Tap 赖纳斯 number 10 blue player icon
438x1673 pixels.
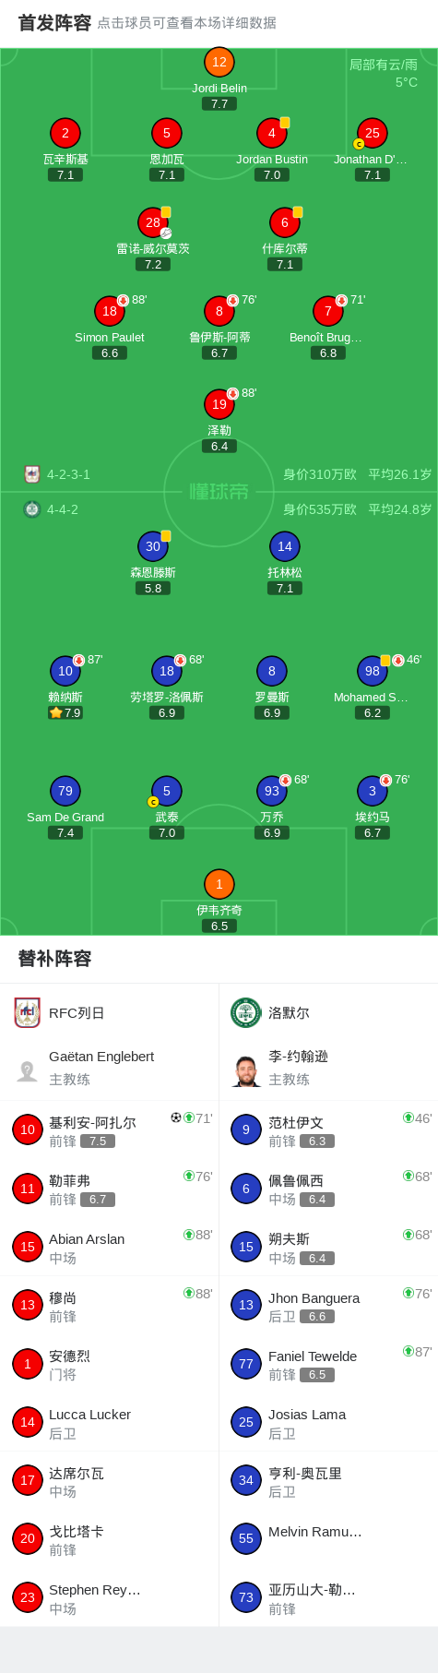coord(65,671)
